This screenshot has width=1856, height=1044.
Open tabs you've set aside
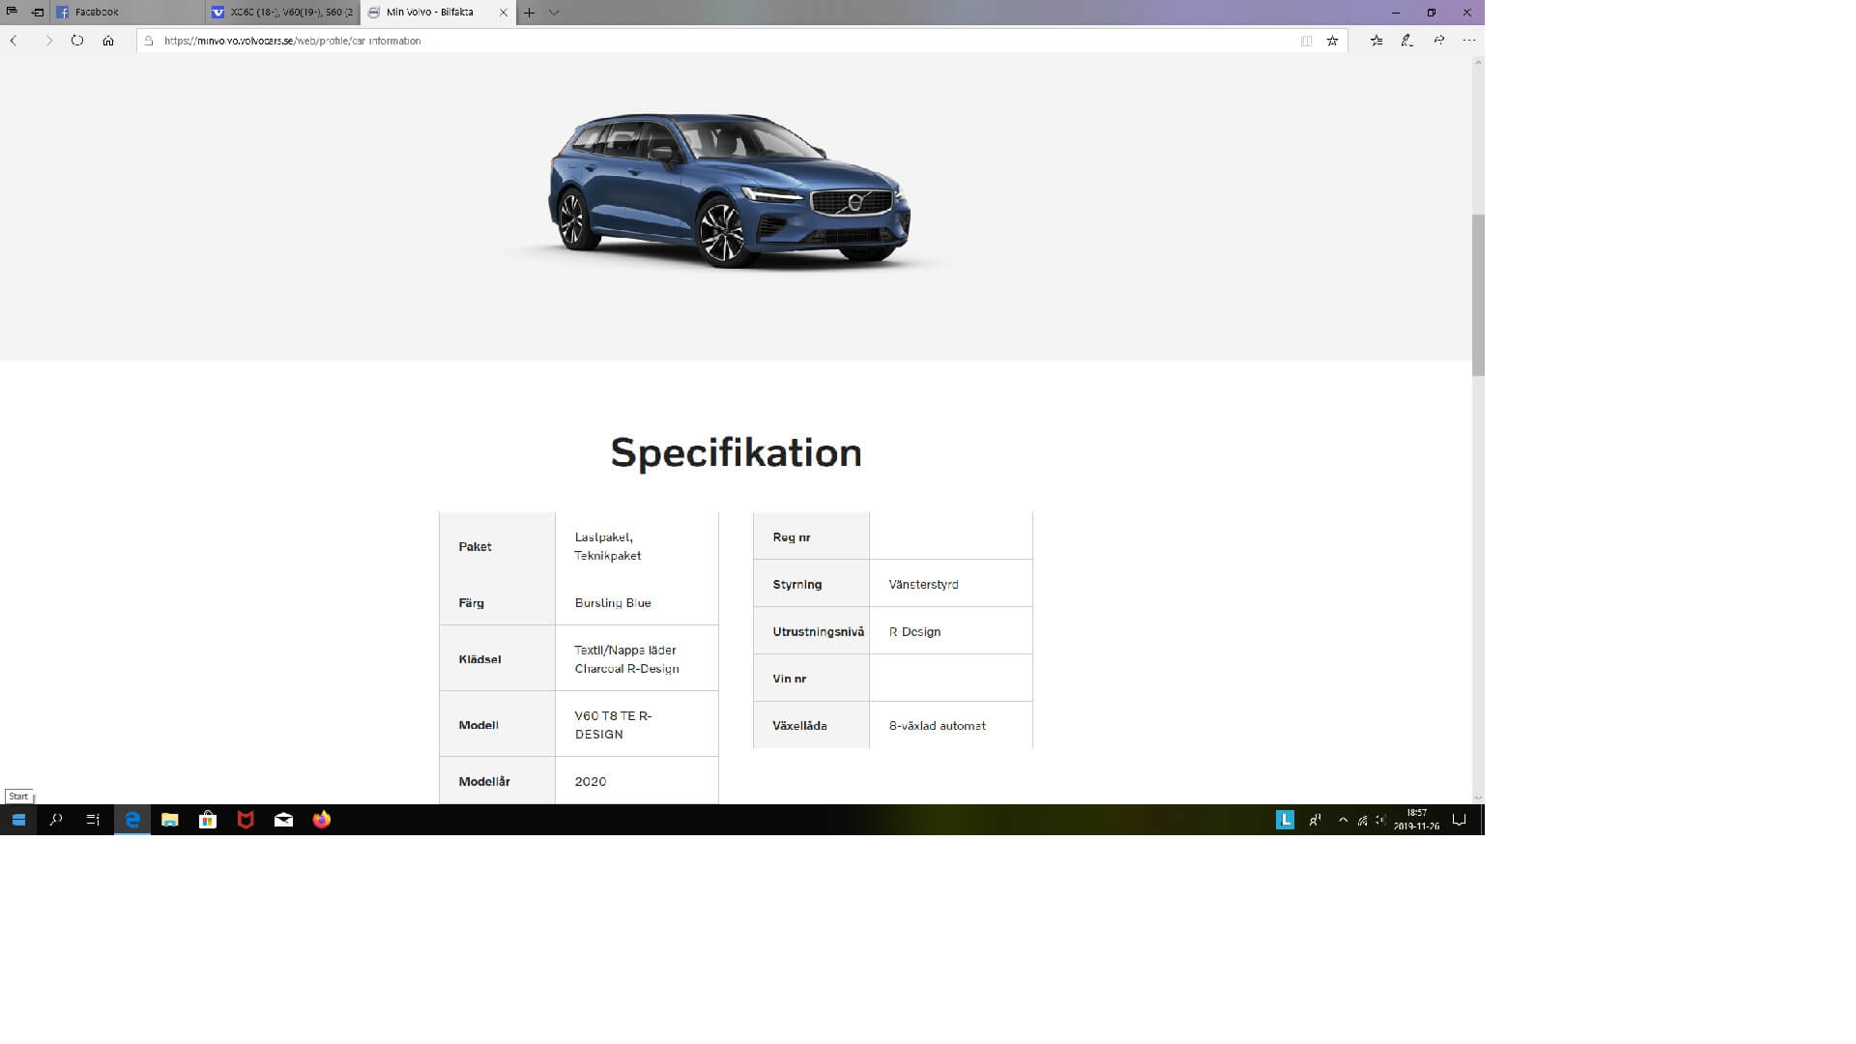tap(12, 12)
